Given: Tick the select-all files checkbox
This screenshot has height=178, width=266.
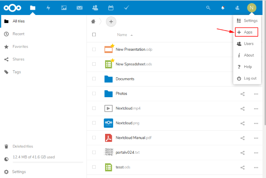Looking at the screenshot, I should pos(94,34).
